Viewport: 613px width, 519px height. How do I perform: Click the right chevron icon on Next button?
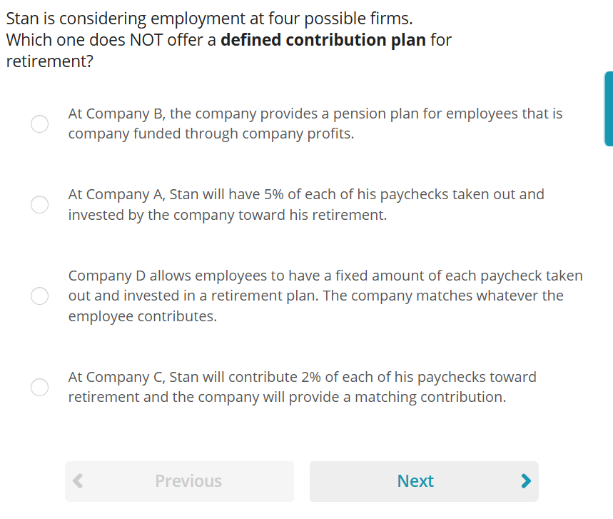526,480
